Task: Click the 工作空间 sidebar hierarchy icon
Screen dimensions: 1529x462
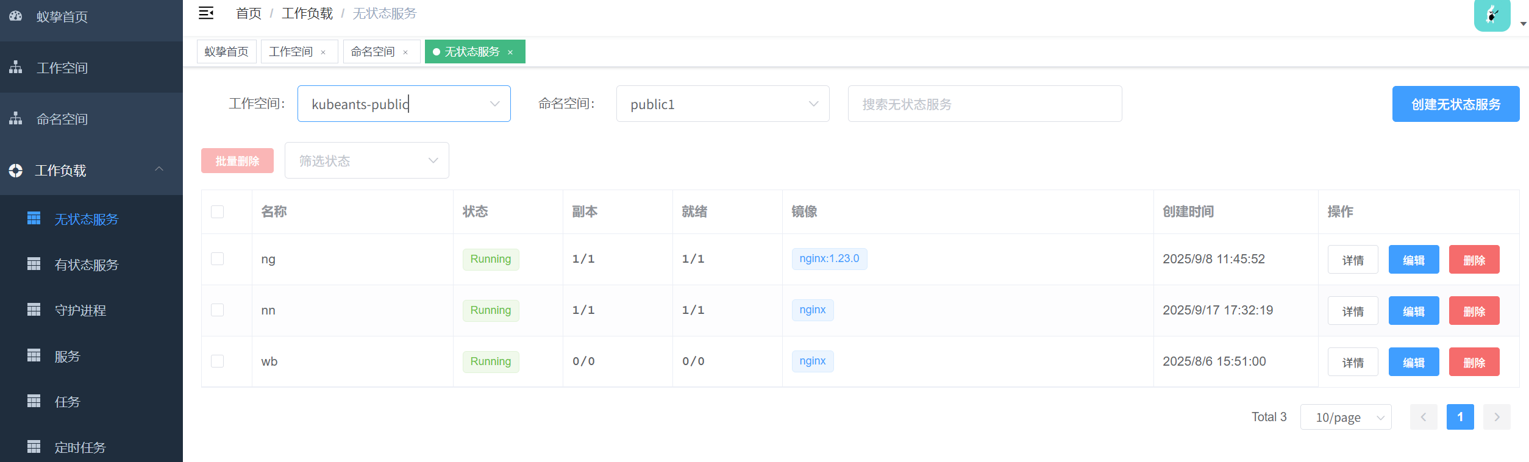Action: pos(16,68)
